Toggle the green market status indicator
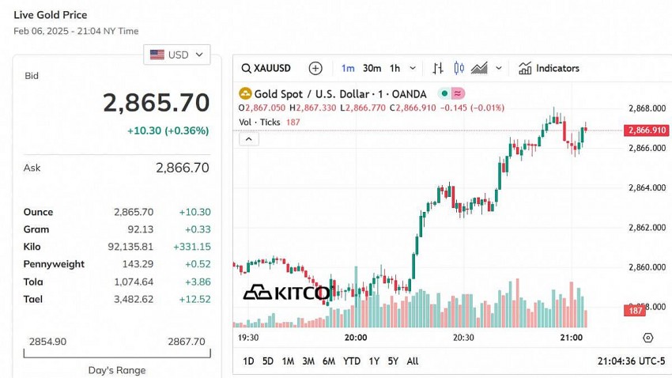Image resolution: width=672 pixels, height=378 pixels. click(x=445, y=93)
